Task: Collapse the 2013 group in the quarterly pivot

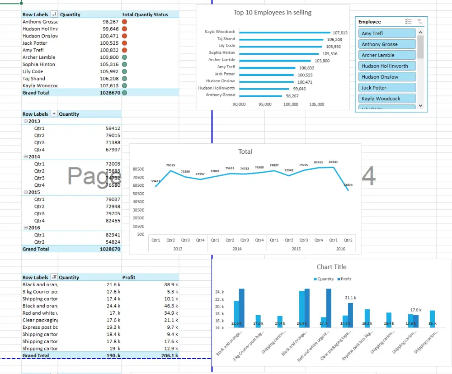Action: click(x=25, y=121)
